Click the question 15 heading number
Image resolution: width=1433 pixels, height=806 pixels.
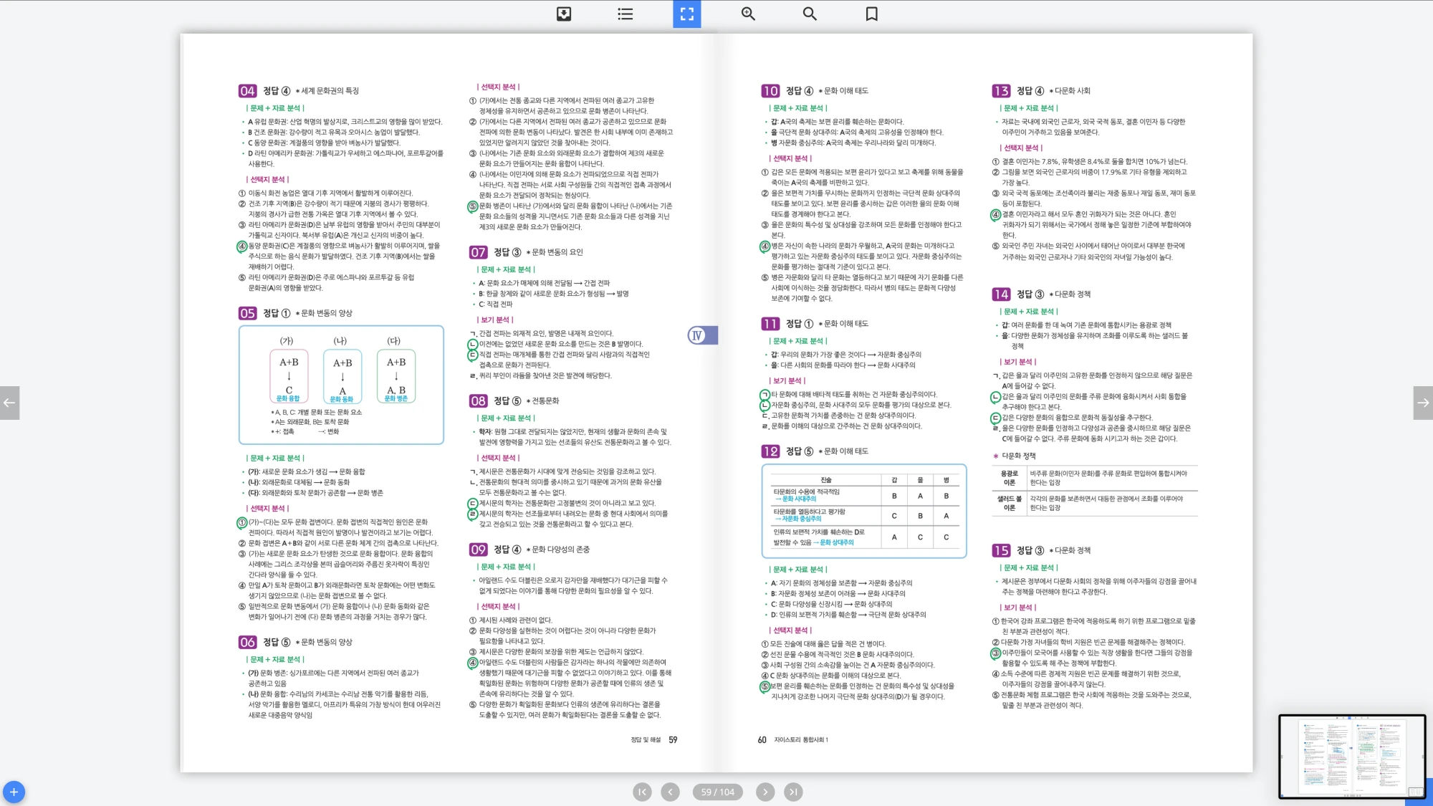(x=1001, y=550)
